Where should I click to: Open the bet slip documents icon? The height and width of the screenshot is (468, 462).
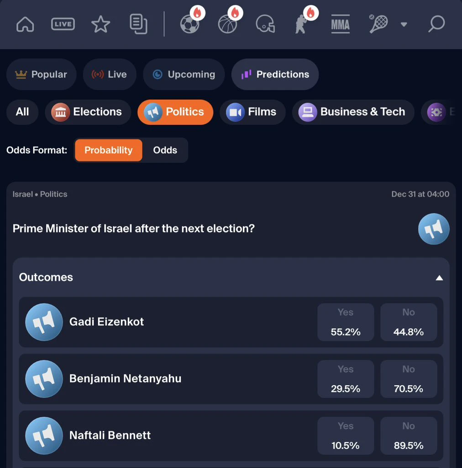click(x=138, y=24)
